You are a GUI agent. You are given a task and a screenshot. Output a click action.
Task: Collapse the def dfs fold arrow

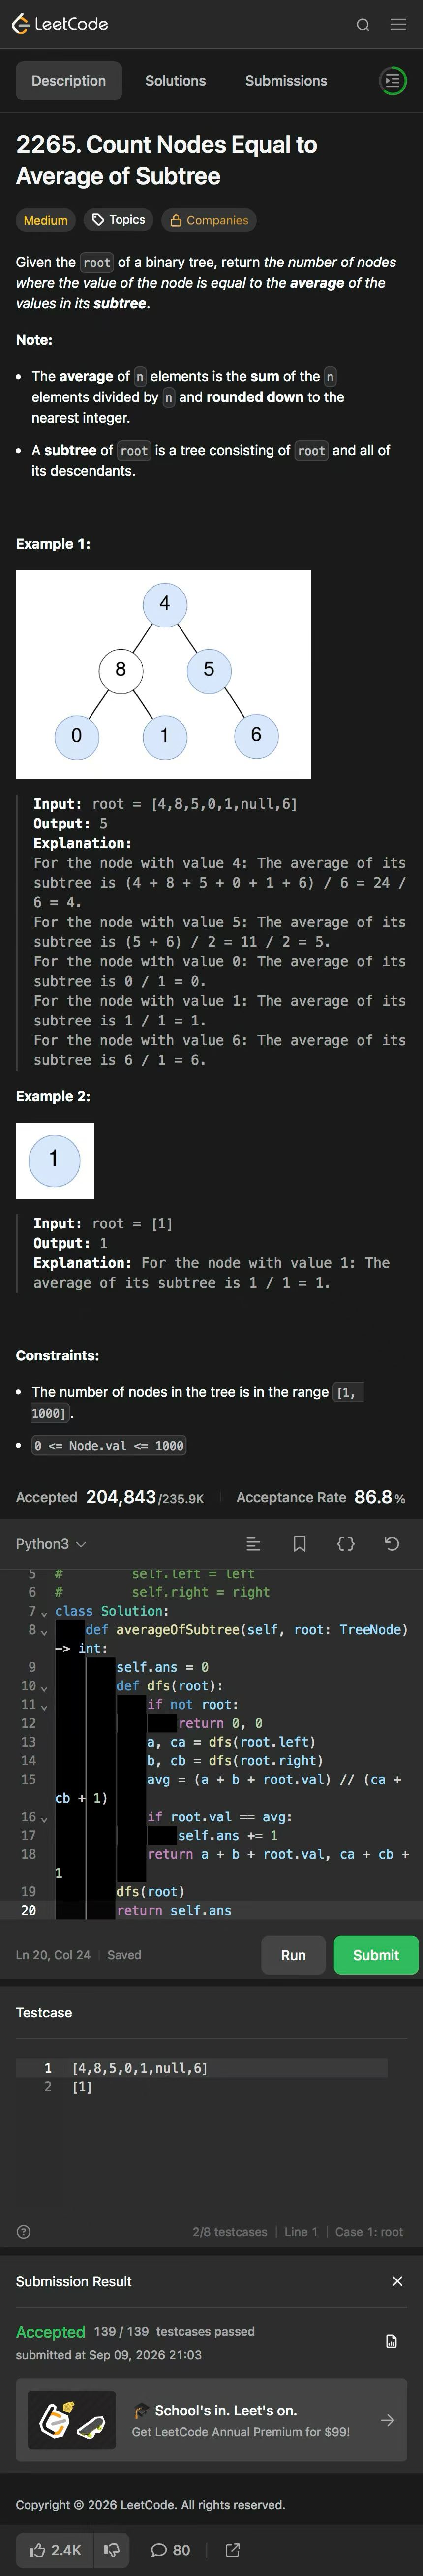coord(44,1687)
